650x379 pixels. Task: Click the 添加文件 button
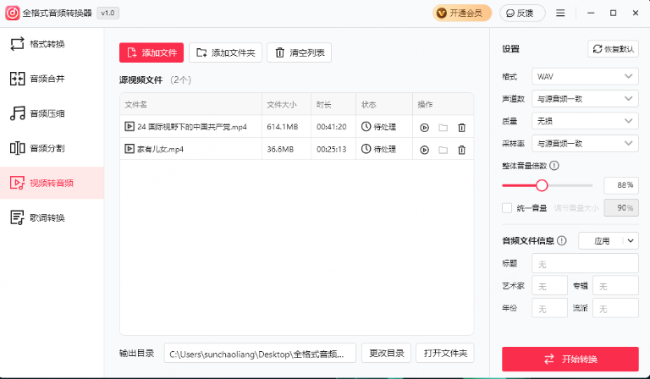coord(151,52)
